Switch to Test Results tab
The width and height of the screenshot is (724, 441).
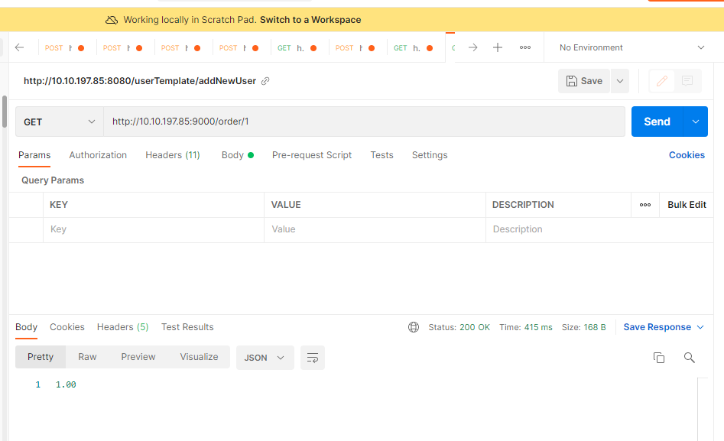coord(187,327)
